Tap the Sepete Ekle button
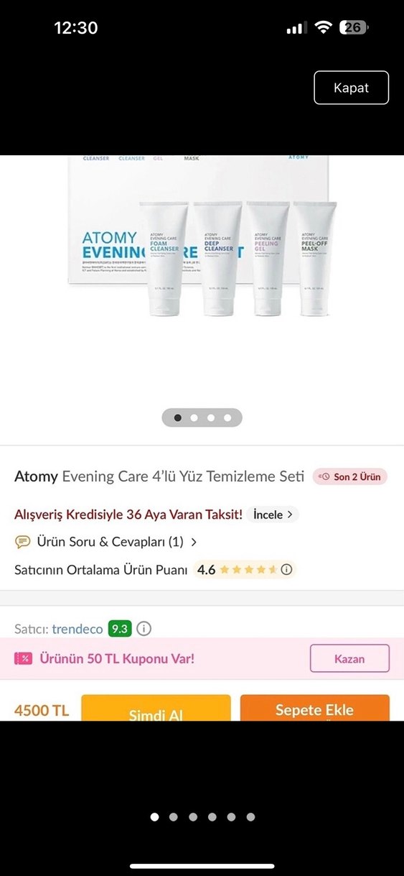This screenshot has width=404, height=876. point(315,709)
